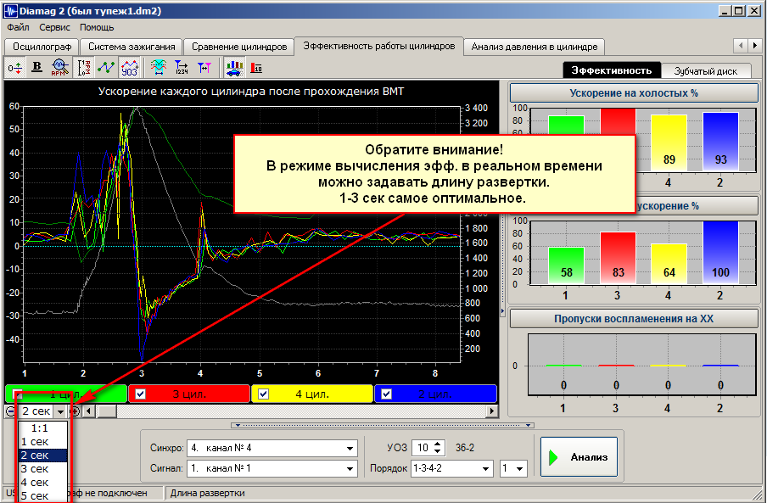767x503 pixels.
Task: Click the zero-level up/down arrows icon
Action: 14,68
